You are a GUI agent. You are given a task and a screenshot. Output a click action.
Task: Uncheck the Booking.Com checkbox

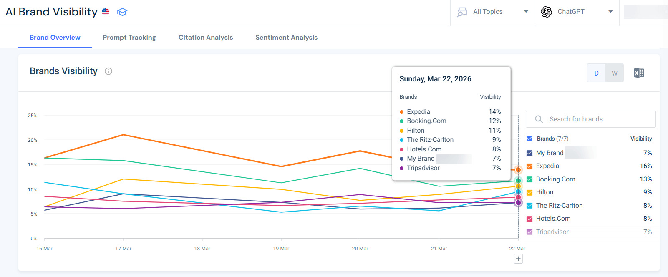pyautogui.click(x=529, y=179)
